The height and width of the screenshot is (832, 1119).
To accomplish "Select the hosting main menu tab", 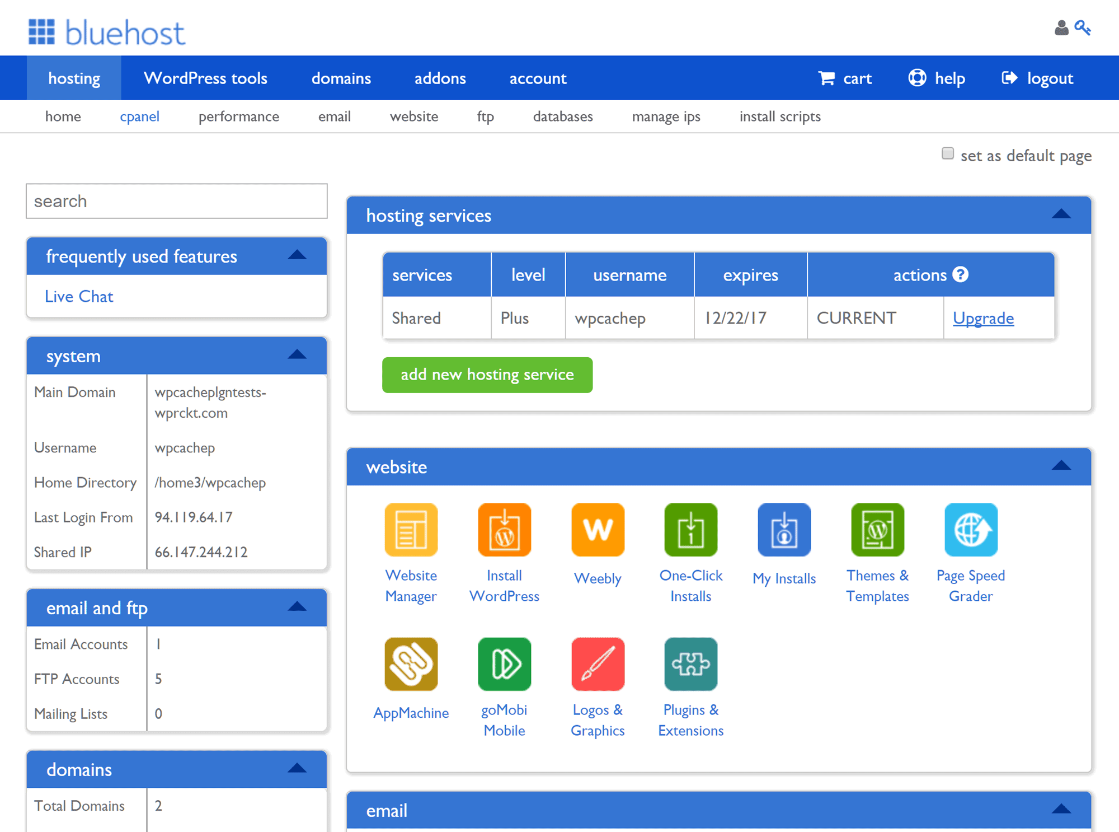I will (74, 78).
